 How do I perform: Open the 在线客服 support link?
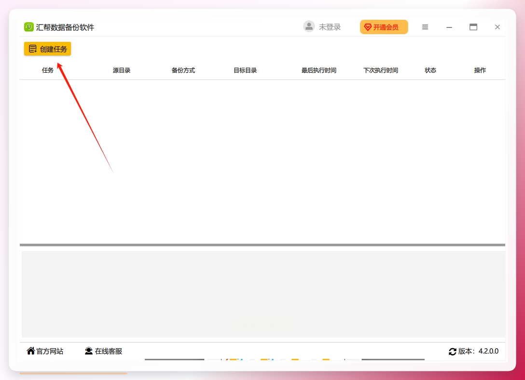pos(103,351)
